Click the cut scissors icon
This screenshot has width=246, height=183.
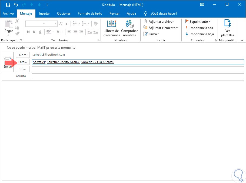[x=18, y=21]
